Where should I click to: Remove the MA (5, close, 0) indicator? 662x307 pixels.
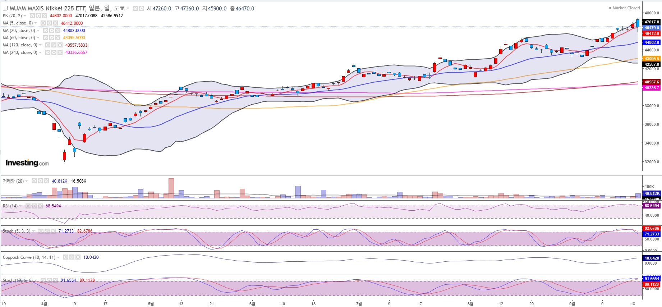[55, 23]
